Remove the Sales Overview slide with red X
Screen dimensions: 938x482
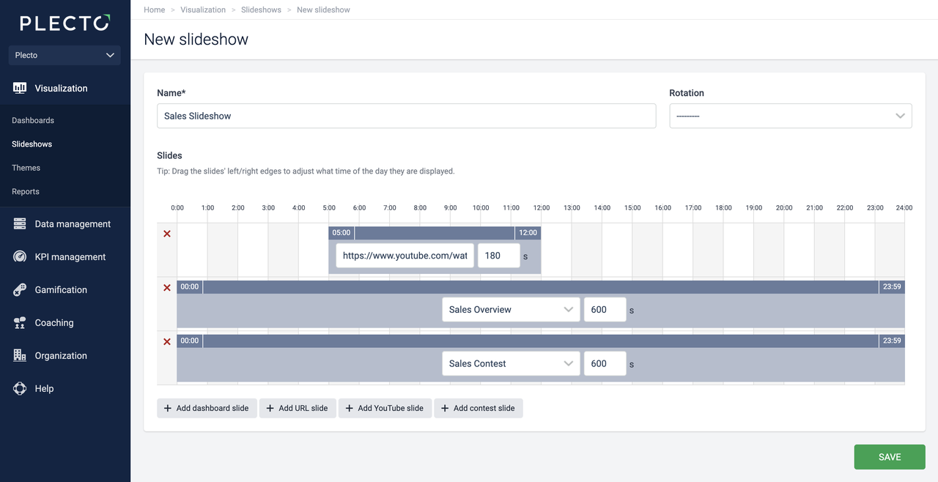coord(167,287)
